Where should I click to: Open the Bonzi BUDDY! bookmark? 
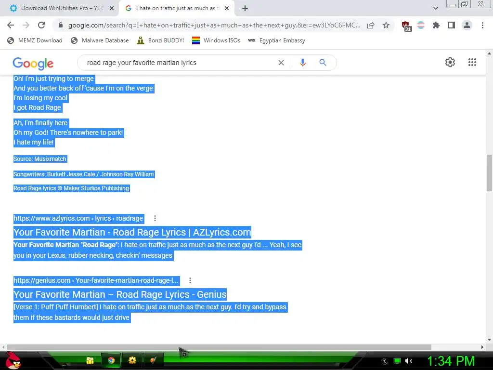pos(160,40)
